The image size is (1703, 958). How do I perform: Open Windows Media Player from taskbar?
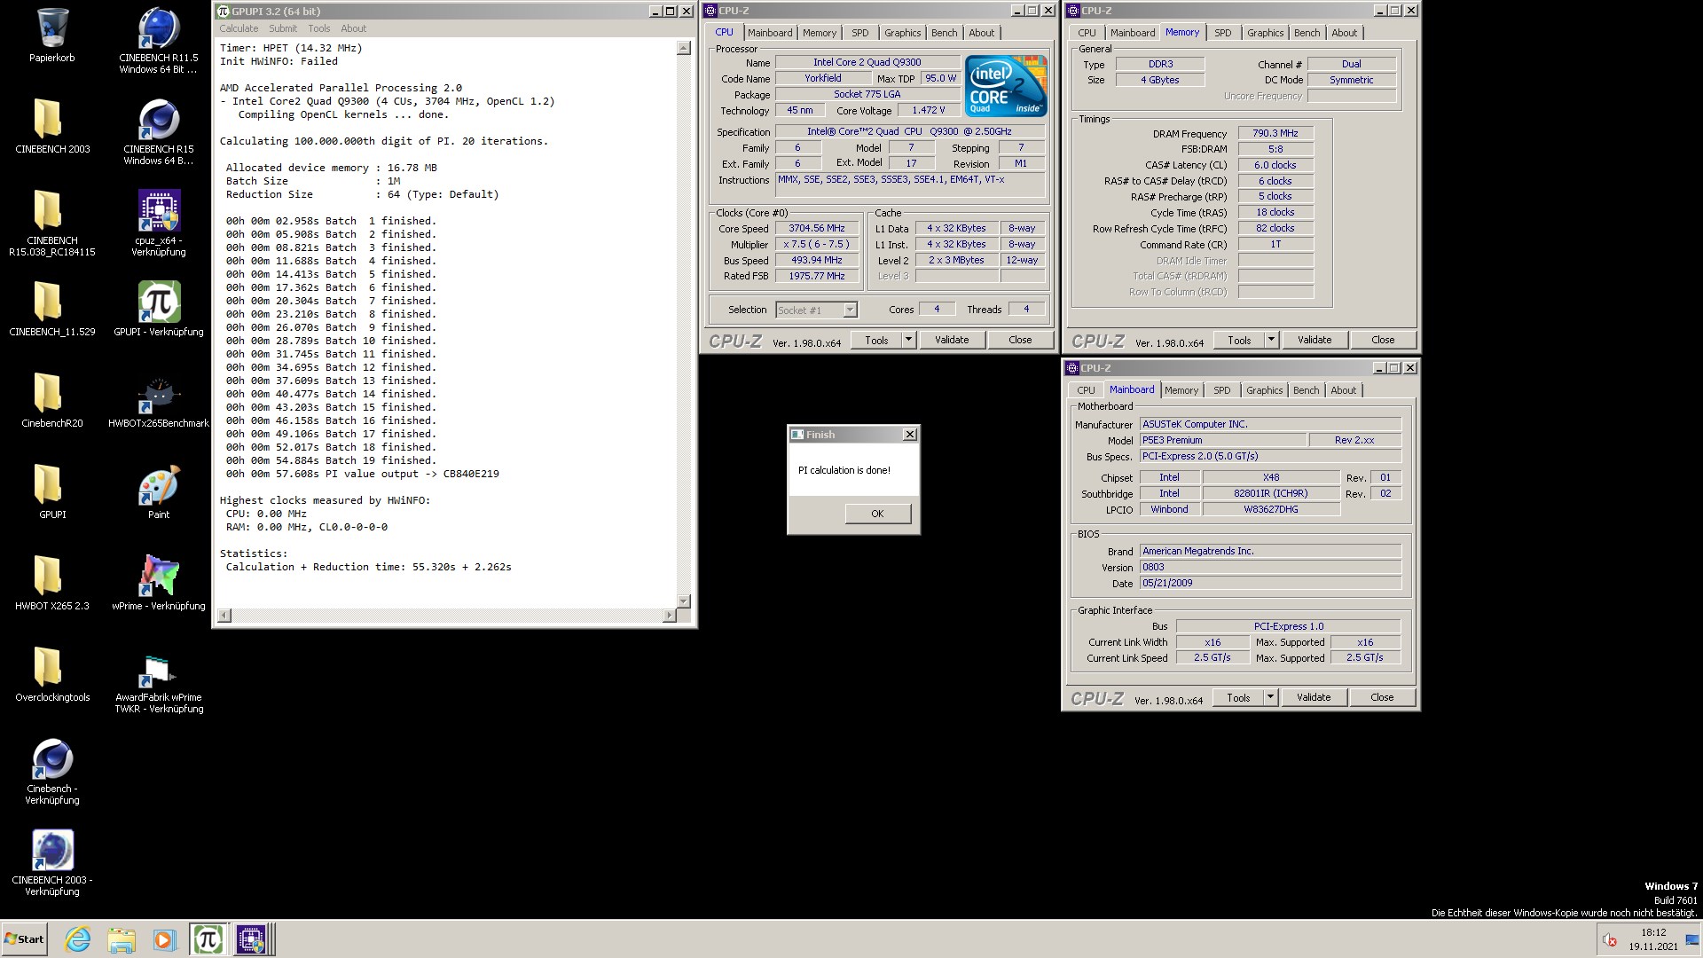click(x=164, y=939)
